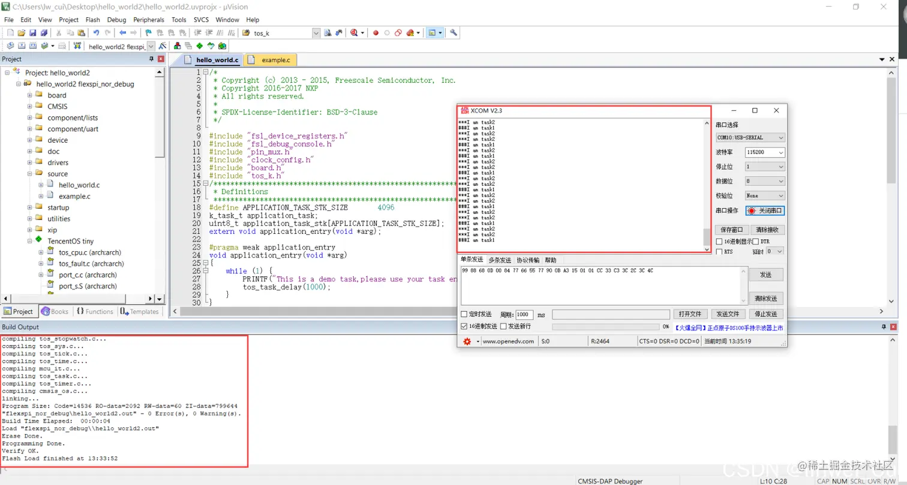Click the Navigate Backwards arrow icon
The width and height of the screenshot is (907, 485).
pyautogui.click(x=123, y=33)
